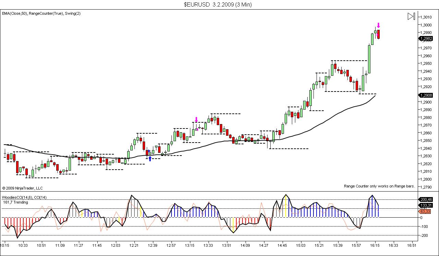Click the -200 label on CCI axis
The image size is (439, 256).
pos(424,235)
